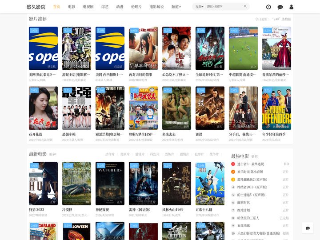The height and width of the screenshot is (240, 320).
Task: Filter latest movies by 恐怖片
Action: [169, 154]
